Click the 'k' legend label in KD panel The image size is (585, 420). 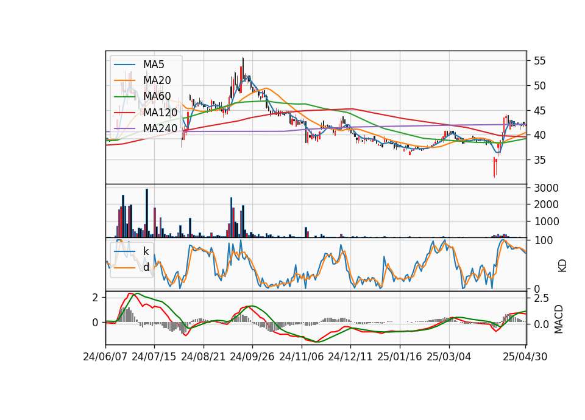(146, 251)
